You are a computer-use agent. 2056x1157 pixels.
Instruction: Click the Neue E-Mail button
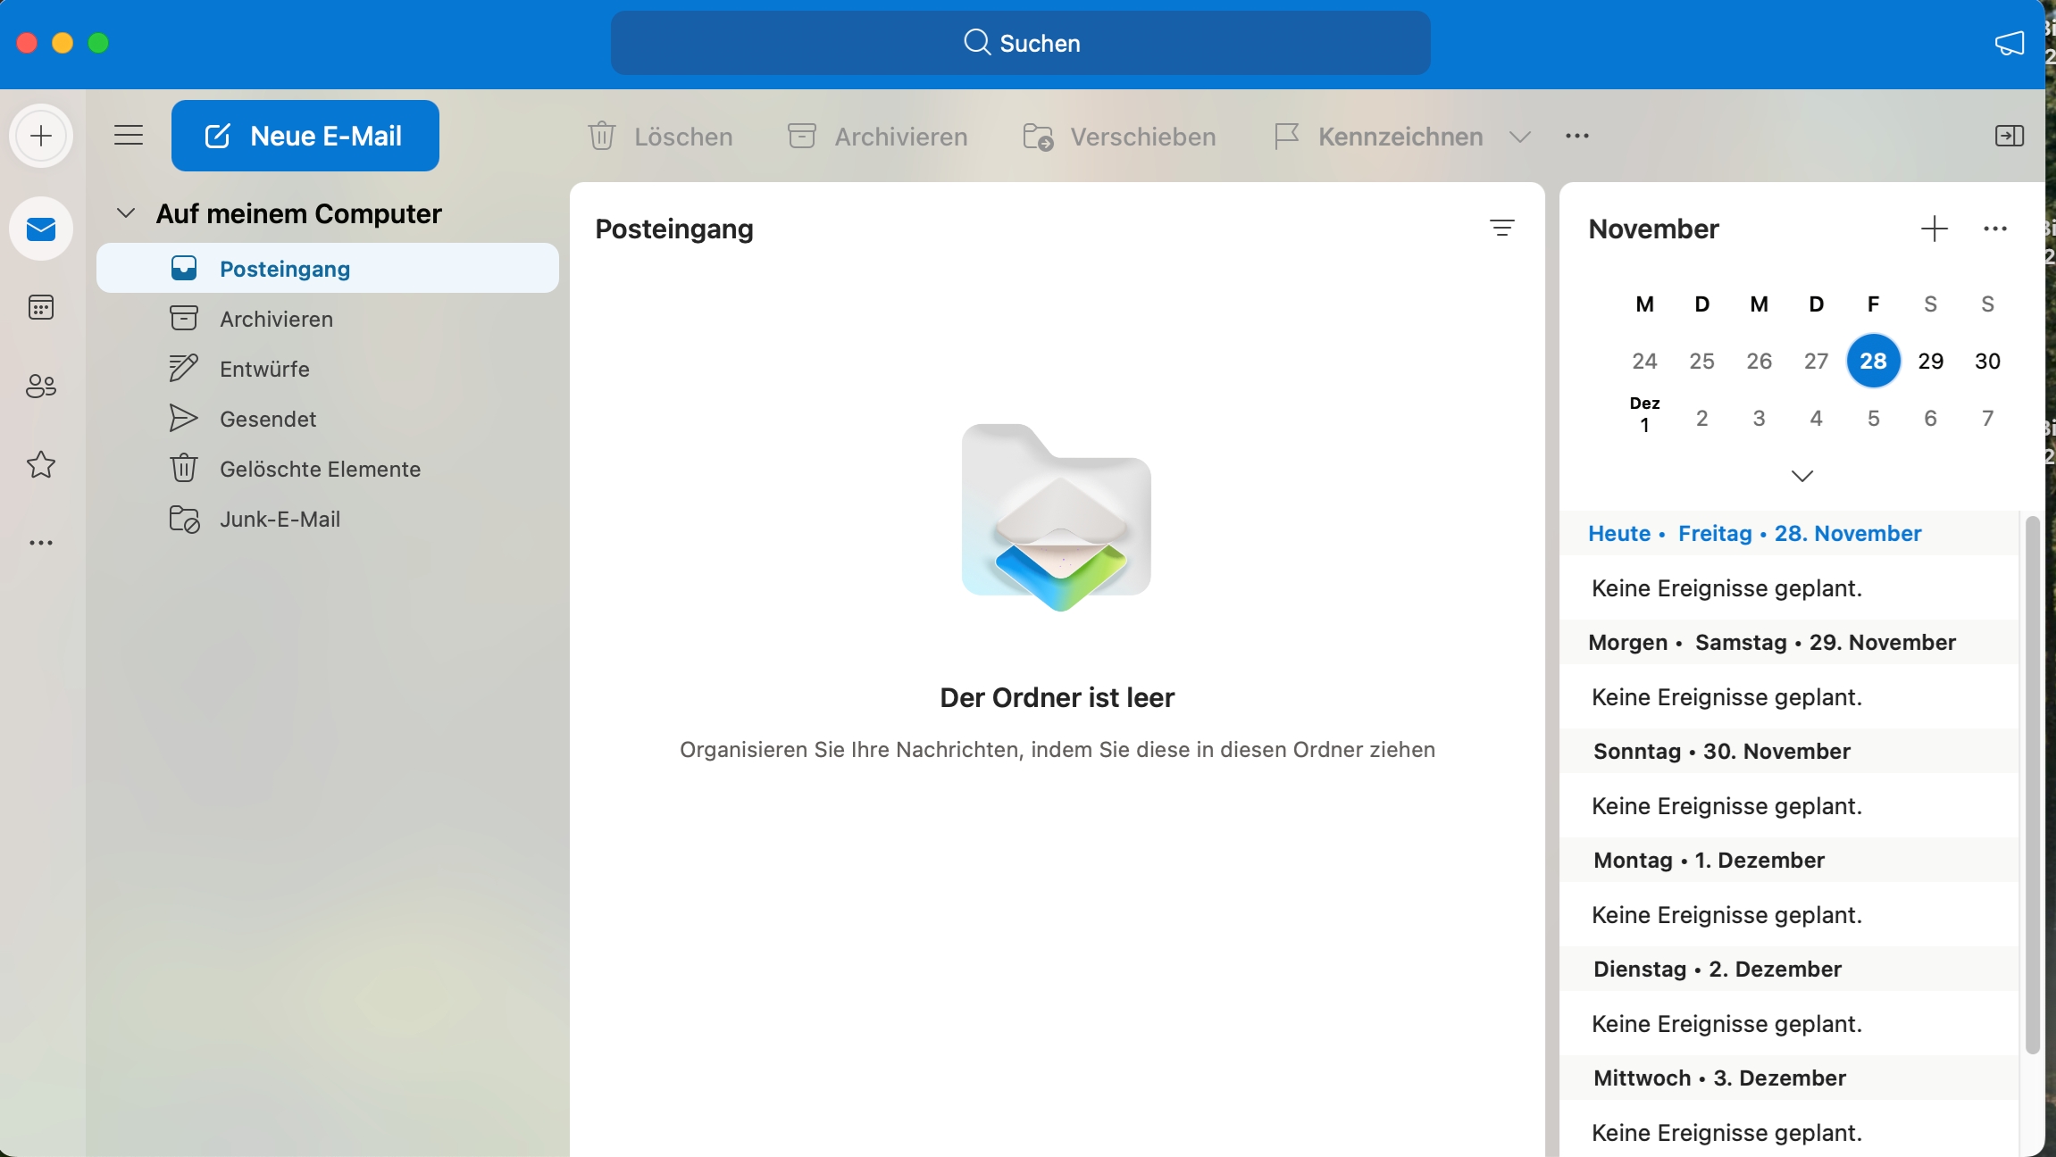305,136
